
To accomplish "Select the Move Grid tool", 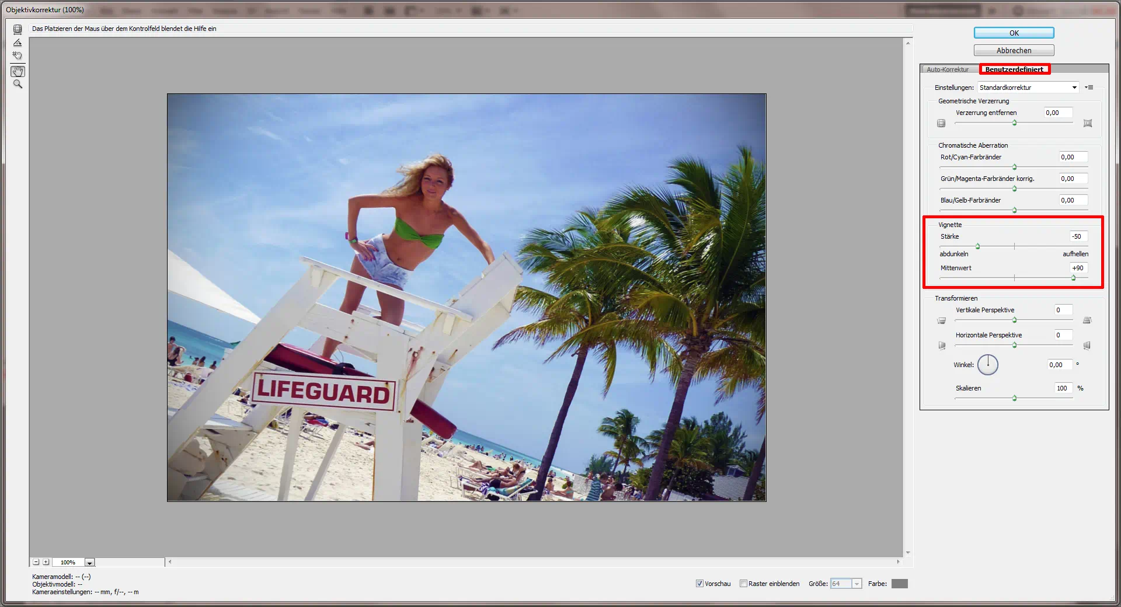I will [x=18, y=56].
